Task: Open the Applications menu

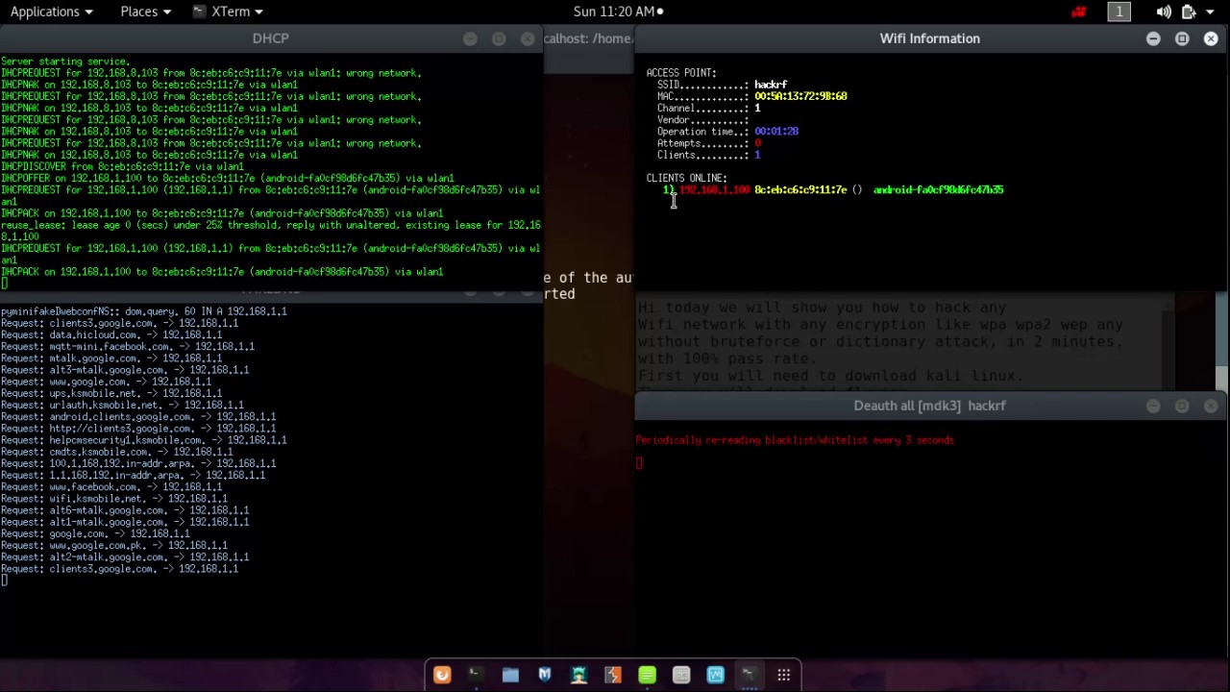Action: (x=52, y=12)
